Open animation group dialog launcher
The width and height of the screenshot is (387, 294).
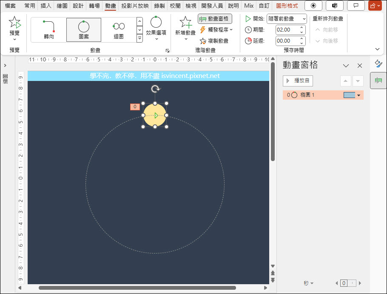click(168, 51)
